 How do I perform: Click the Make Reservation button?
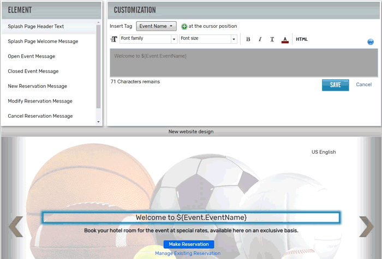pos(189,244)
